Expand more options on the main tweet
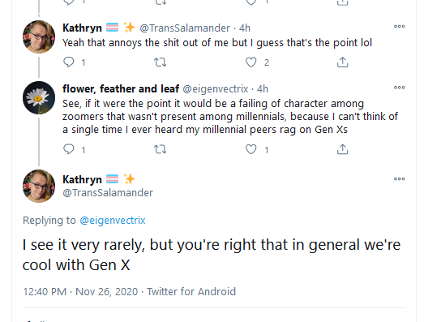Viewport: 428px width, 322px height. 400,179
